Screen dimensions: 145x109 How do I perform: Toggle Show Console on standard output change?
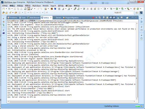pos(110,17)
